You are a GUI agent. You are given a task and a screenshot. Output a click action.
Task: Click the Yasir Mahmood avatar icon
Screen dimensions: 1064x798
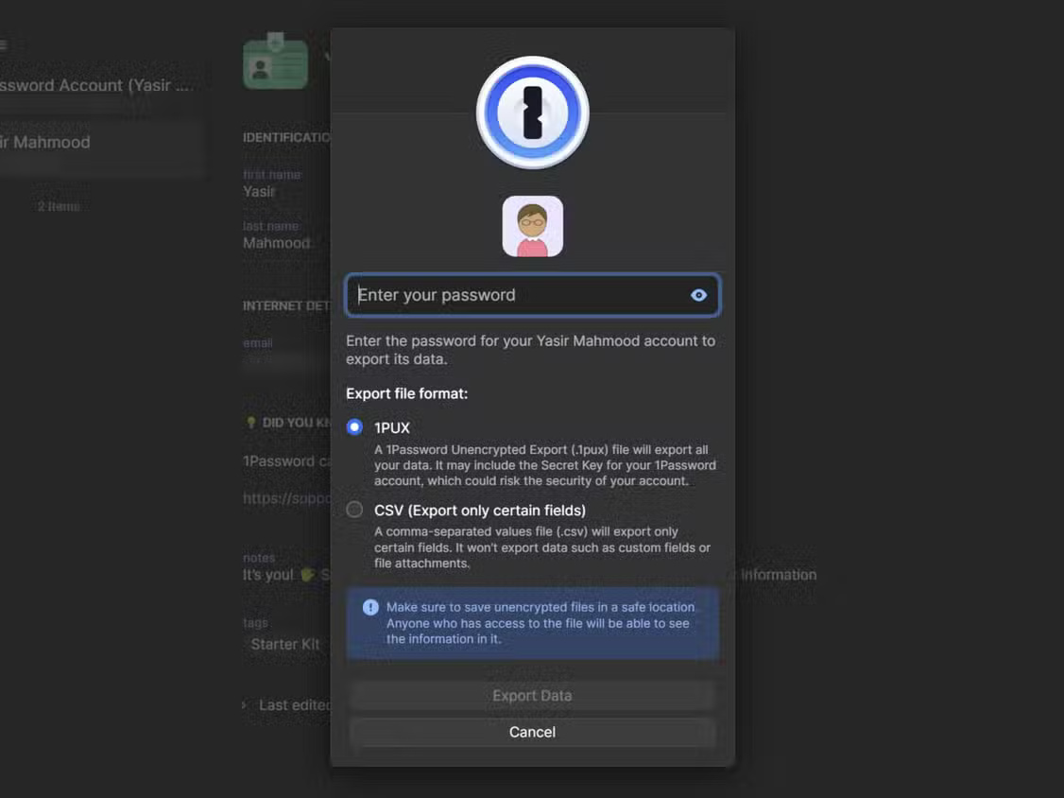[532, 227]
